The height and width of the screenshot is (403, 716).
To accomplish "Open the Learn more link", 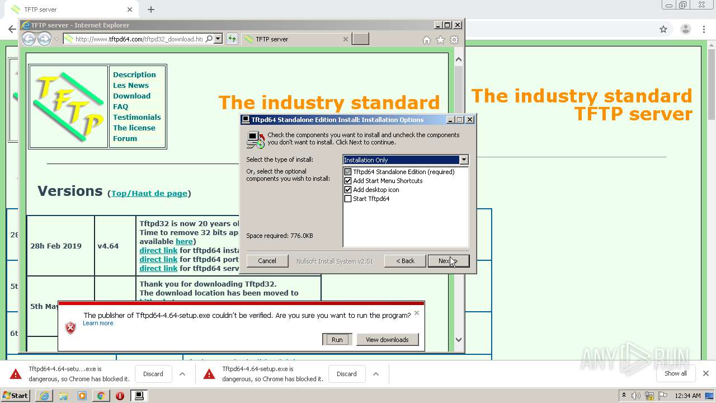I will click(98, 323).
